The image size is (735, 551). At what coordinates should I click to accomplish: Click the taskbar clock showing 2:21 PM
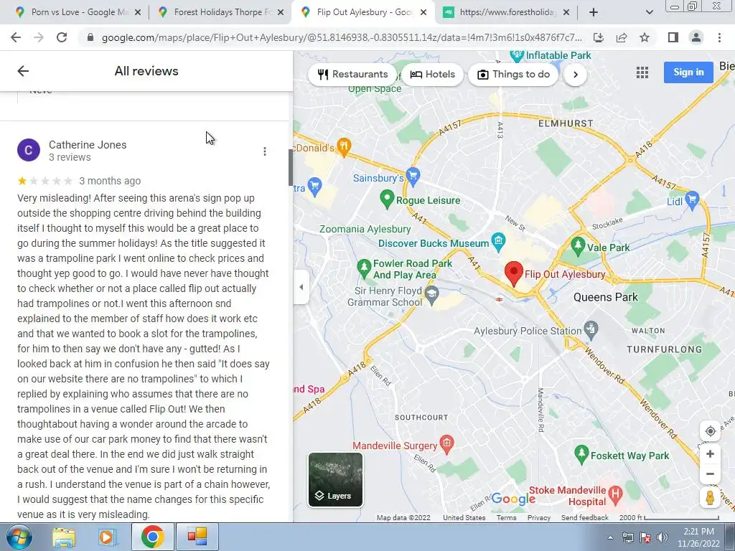pos(698,537)
